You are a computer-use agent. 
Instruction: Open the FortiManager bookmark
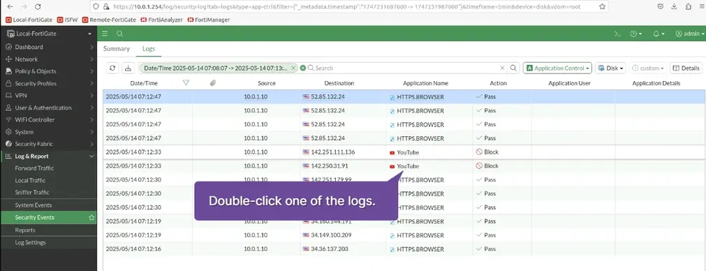coord(209,20)
